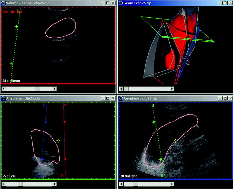This screenshot has width=233, height=189.
Task: Select upper blue marker on the blue dashed line
Action: point(46,122)
